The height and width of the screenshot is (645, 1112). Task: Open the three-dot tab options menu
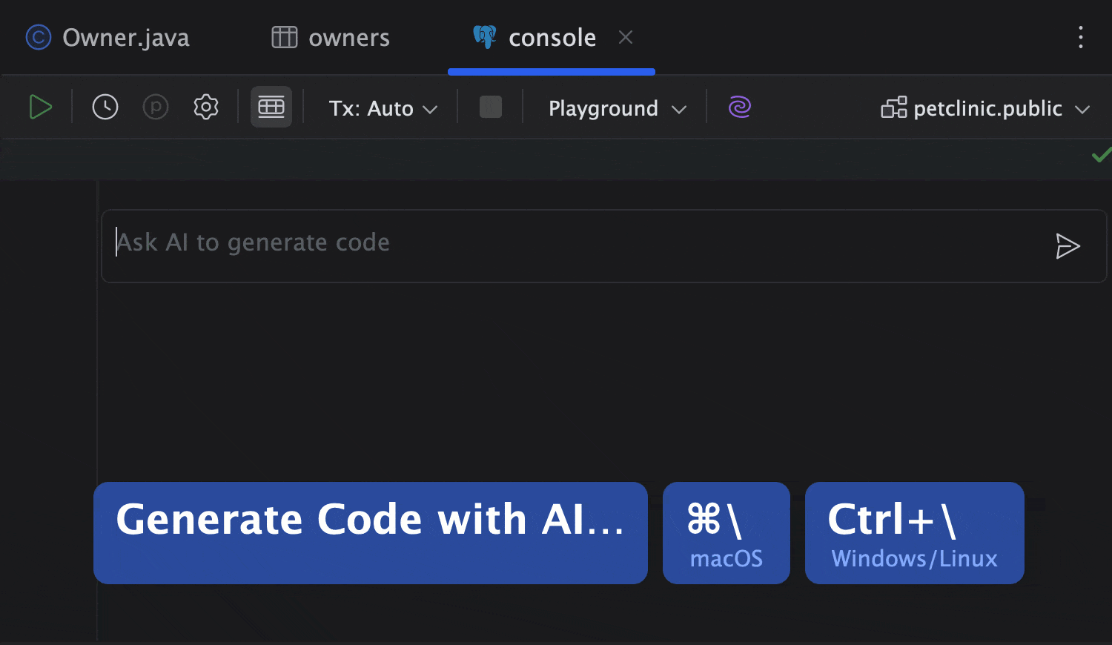click(1081, 37)
